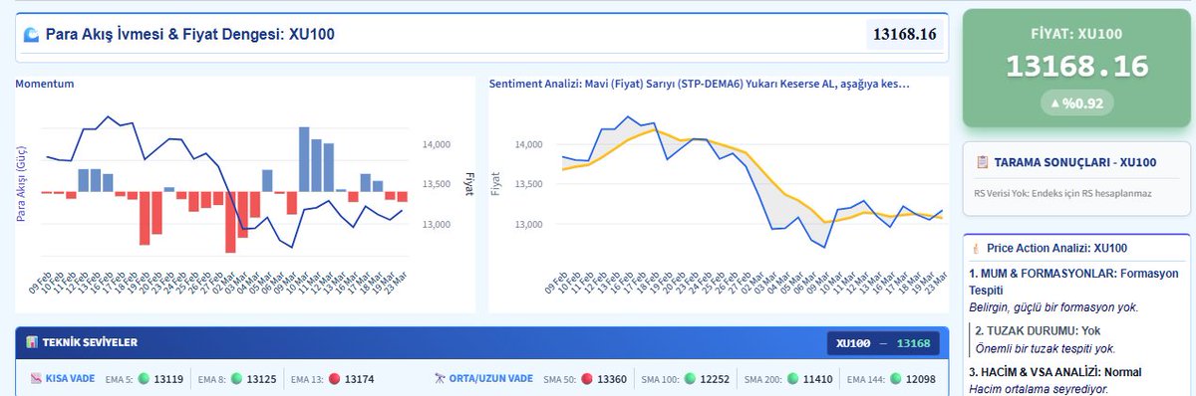Click the Sentiment Analizi chart title
This screenshot has width=1196, height=396.
pyautogui.click(x=700, y=84)
